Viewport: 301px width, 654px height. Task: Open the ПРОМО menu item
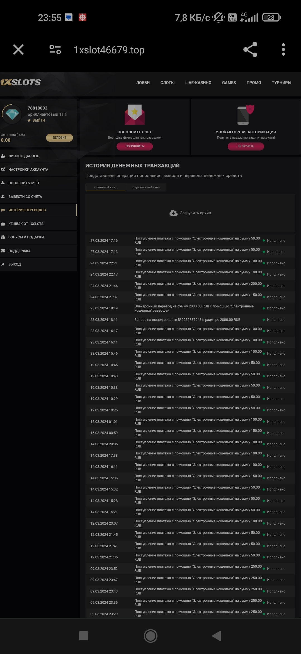click(x=254, y=83)
